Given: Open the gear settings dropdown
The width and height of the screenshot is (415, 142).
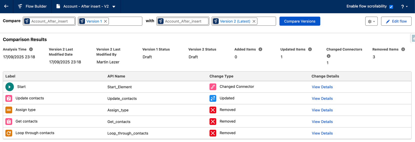Looking at the screenshot, I should 371,21.
